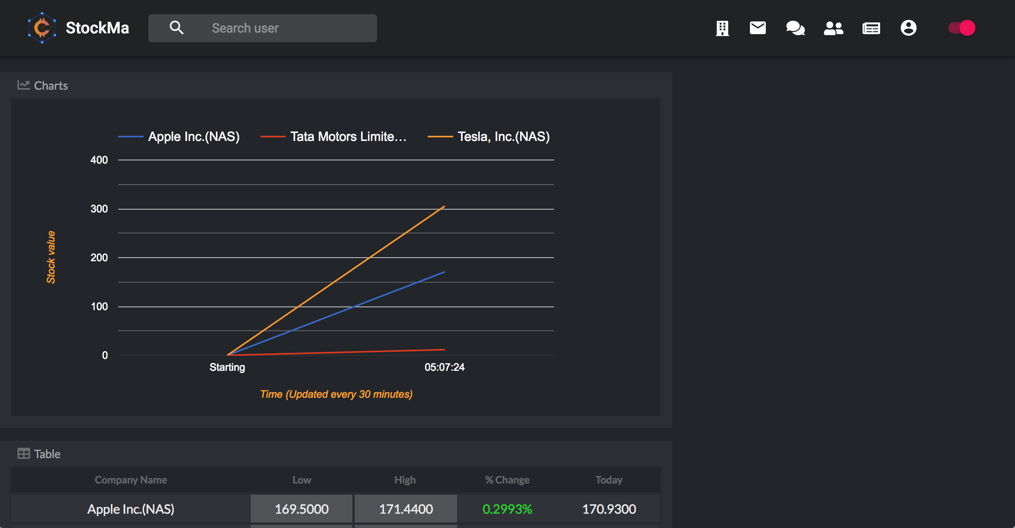The image size is (1015, 528).
Task: Click the Charts section chart icon
Action: [23, 85]
